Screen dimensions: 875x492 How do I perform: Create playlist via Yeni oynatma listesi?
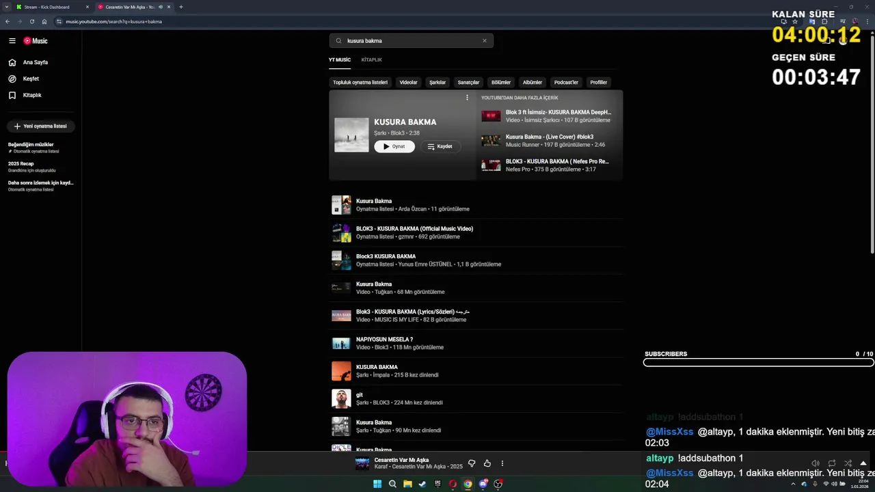(40, 126)
